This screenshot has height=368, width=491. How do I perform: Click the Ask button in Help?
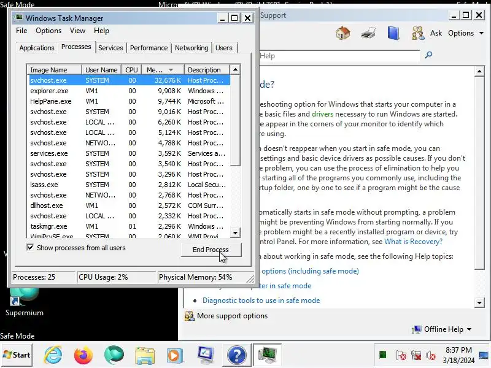tap(436, 33)
